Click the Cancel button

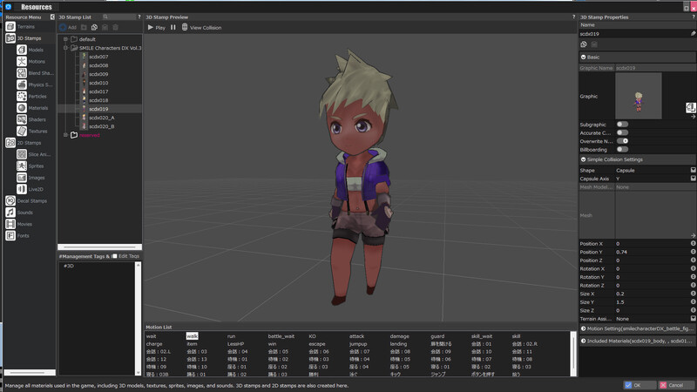[675, 385]
